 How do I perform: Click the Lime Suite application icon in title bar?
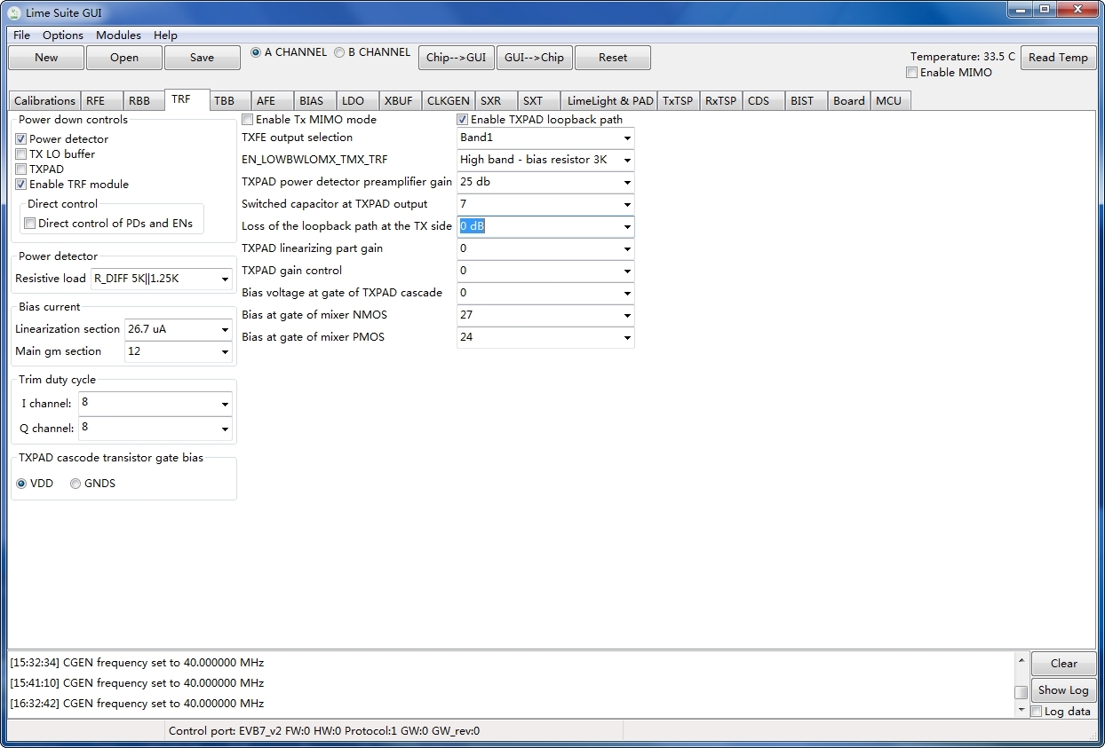pyautogui.click(x=13, y=12)
